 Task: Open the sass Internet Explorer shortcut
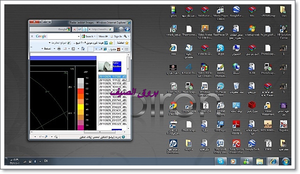173,50
